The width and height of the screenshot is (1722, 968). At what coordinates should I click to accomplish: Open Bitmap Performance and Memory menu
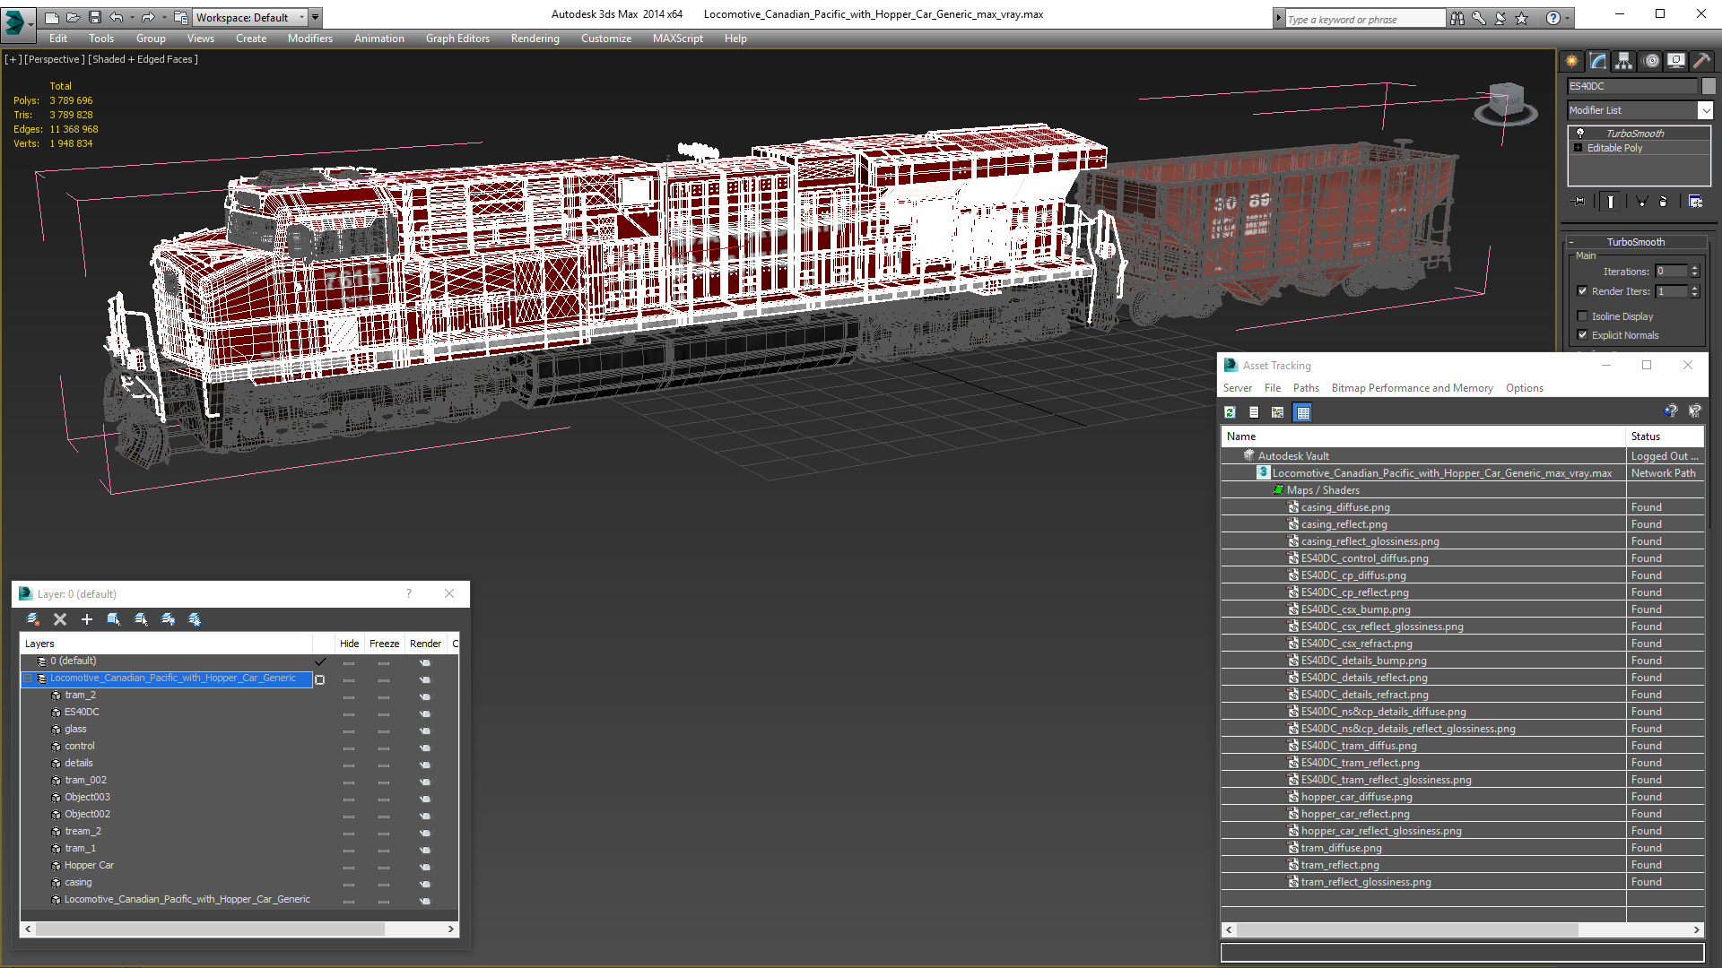[x=1412, y=388]
